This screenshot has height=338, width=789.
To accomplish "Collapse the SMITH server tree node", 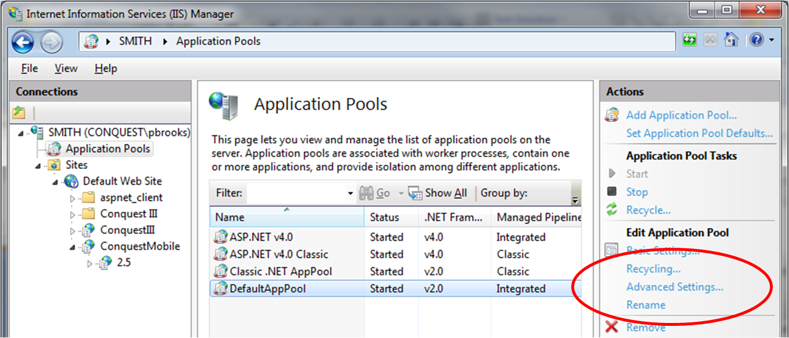I will click(21, 133).
